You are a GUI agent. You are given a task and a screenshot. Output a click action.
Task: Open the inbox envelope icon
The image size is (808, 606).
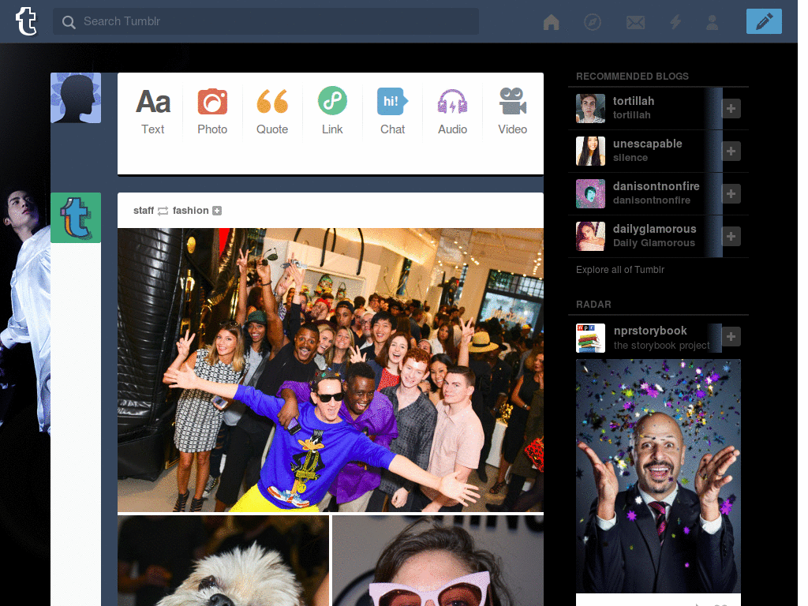tap(635, 22)
